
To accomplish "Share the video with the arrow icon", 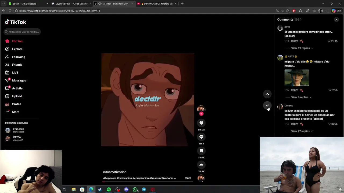I will 201,165.
